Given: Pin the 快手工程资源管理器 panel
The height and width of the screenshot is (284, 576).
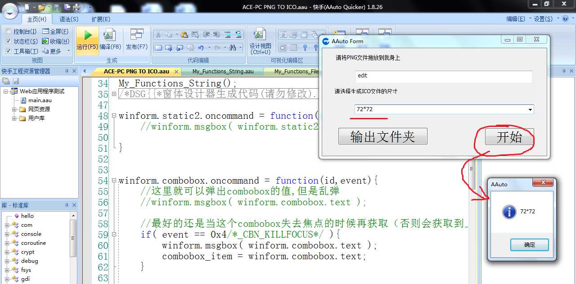Looking at the screenshot, I should point(67,71).
